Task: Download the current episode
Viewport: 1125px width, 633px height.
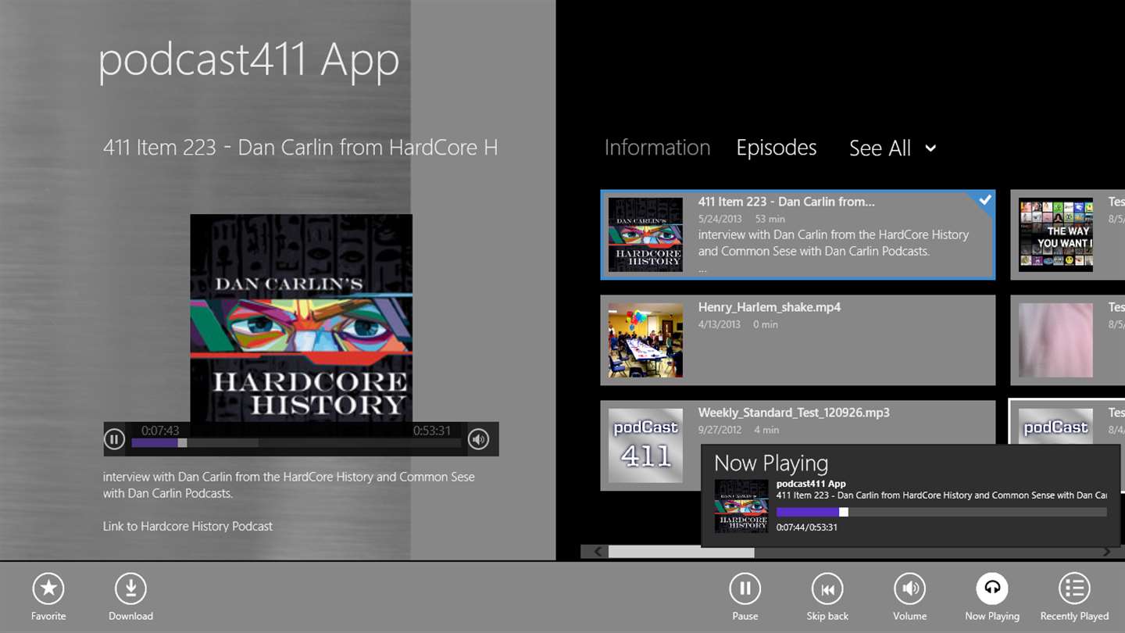Action: (x=130, y=589)
